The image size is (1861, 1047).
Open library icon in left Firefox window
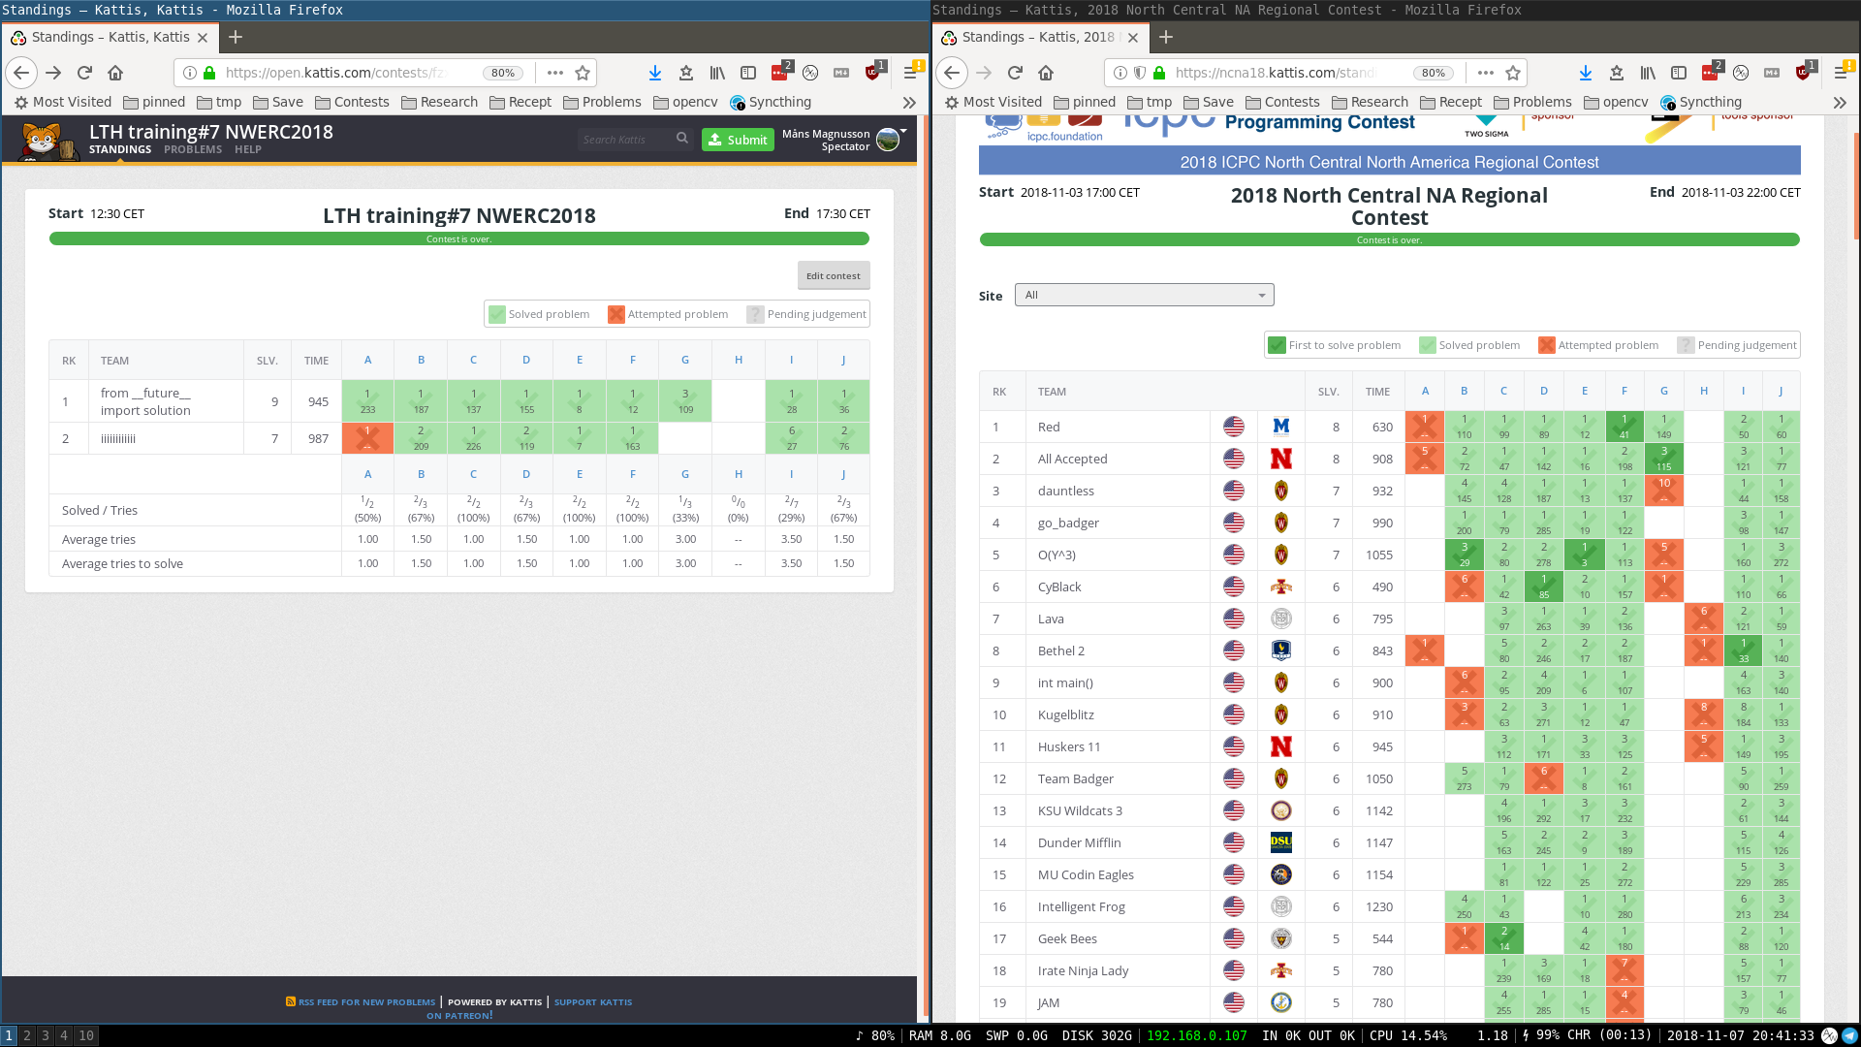click(717, 73)
